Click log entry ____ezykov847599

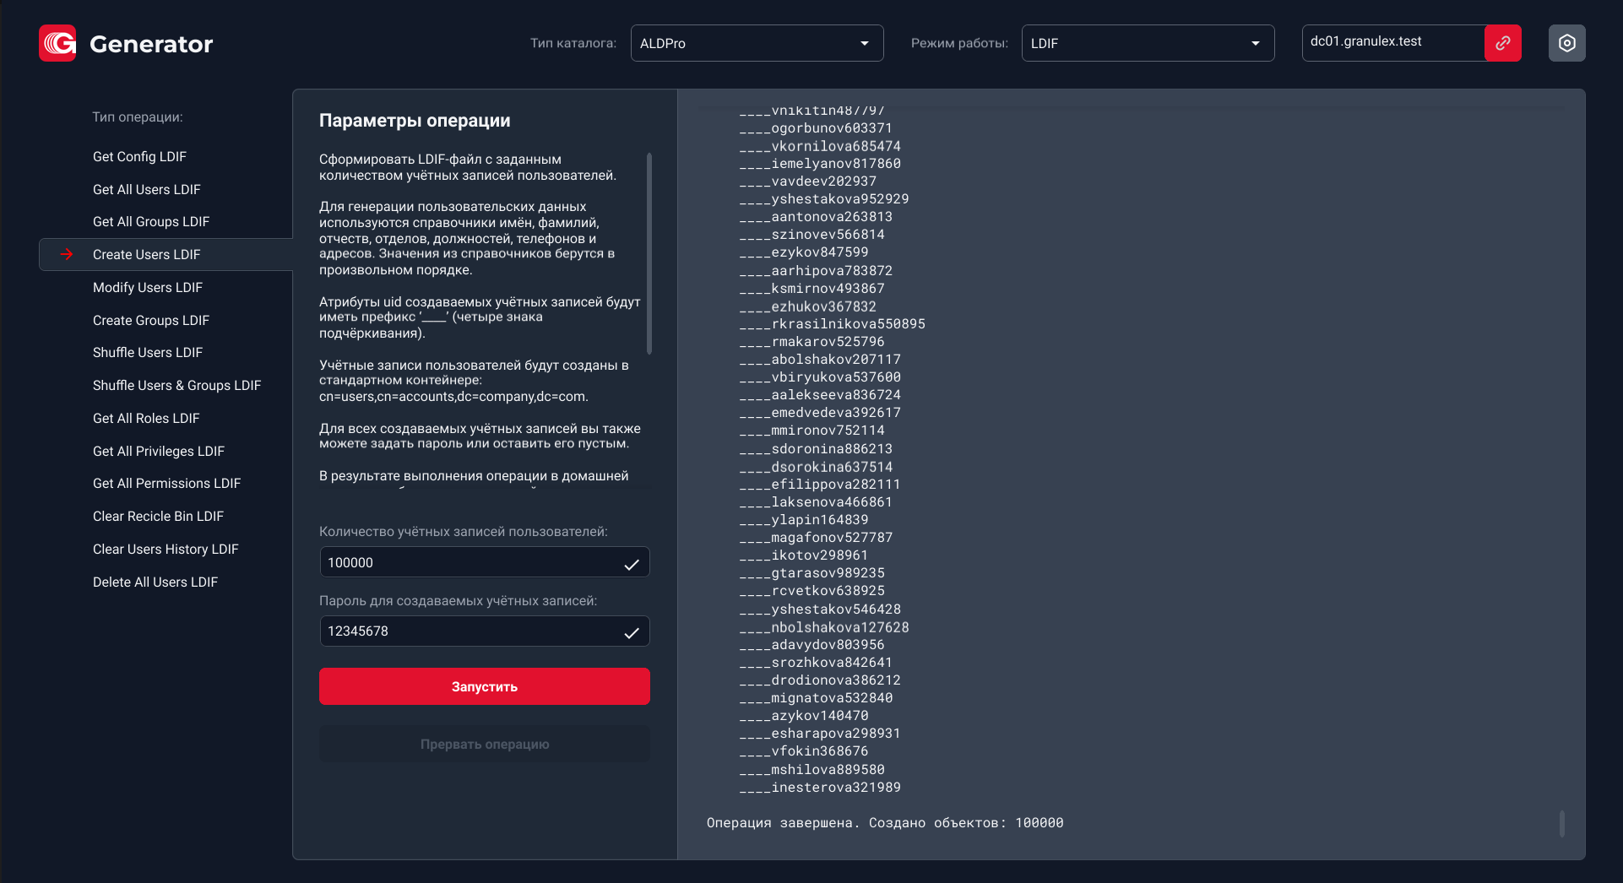(804, 252)
